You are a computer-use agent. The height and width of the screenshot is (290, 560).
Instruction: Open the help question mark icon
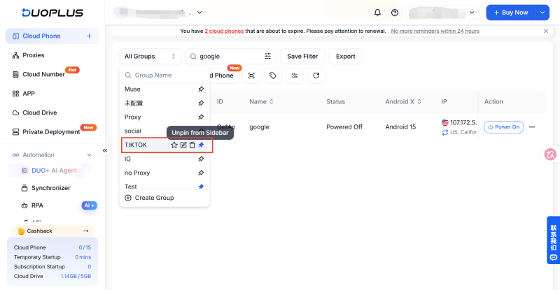pyautogui.click(x=395, y=13)
